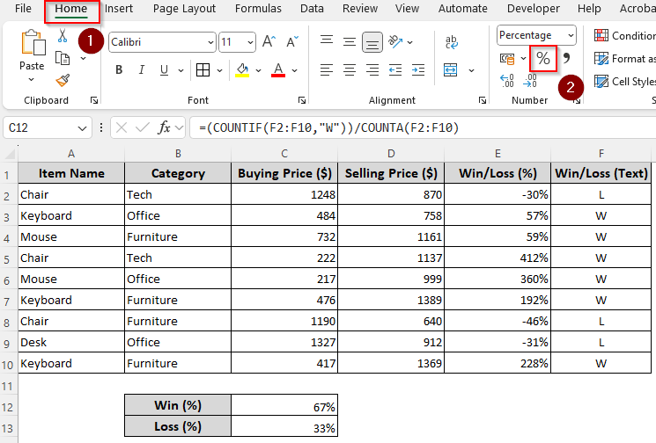Select the Format Painter brush

click(x=63, y=80)
